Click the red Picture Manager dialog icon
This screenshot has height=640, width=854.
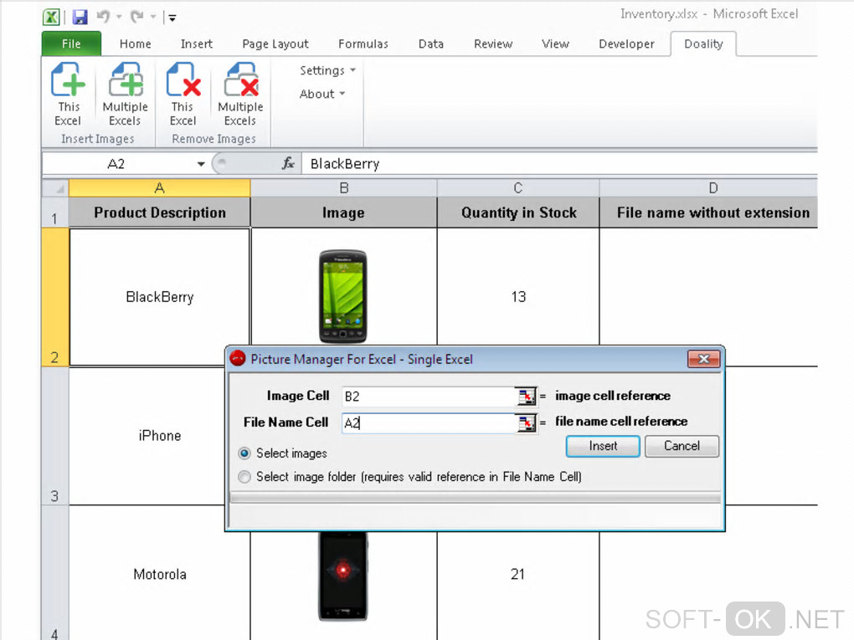(x=238, y=358)
